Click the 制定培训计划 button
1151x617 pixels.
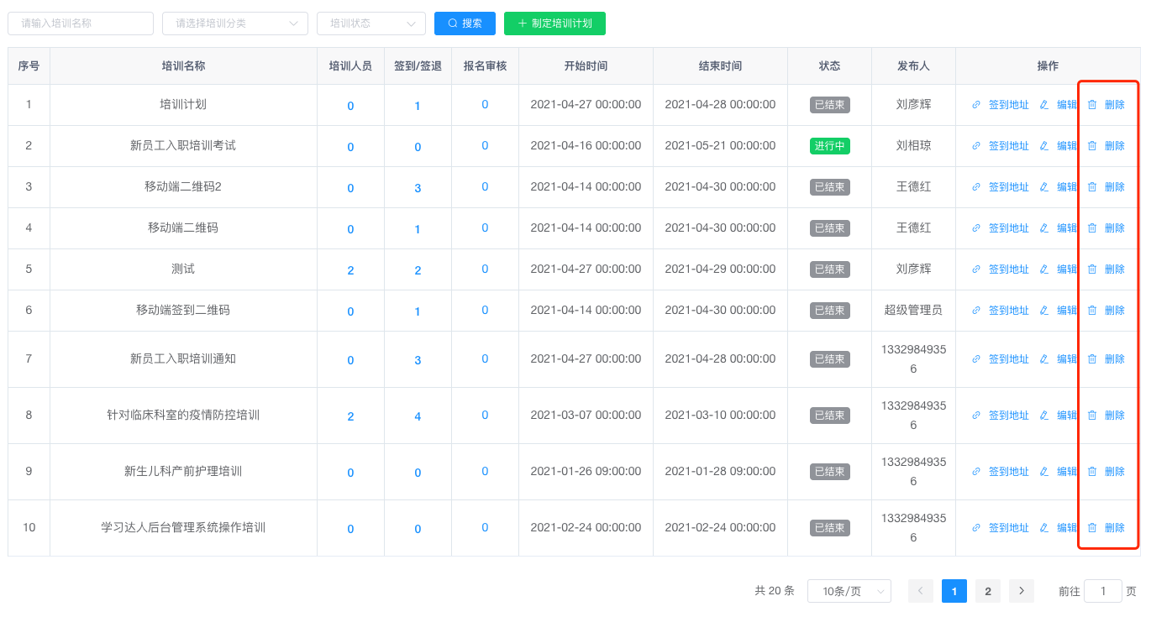(554, 24)
